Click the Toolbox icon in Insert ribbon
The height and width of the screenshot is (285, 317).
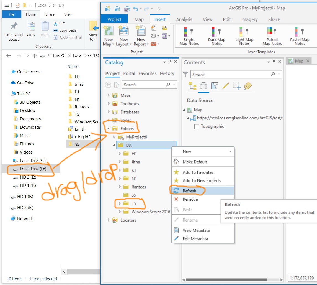tap(153, 44)
